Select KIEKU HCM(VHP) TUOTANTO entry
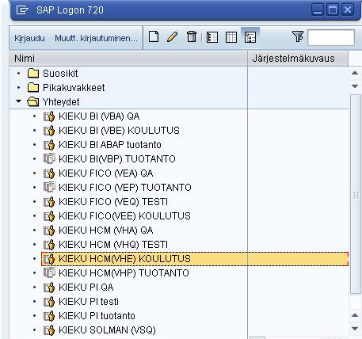Screen dimensions: 362x339 coord(124,273)
